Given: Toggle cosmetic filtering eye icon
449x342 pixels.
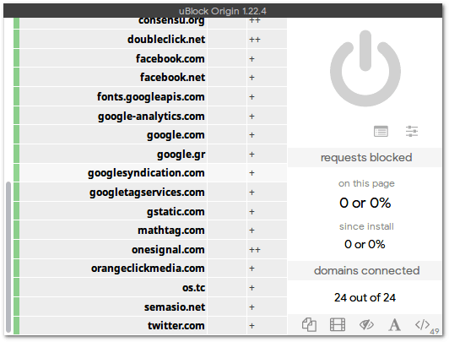Looking at the screenshot, I should (366, 325).
